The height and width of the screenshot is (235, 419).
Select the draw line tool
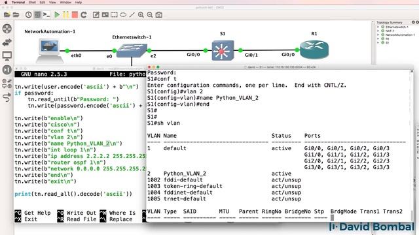(x=132, y=14)
